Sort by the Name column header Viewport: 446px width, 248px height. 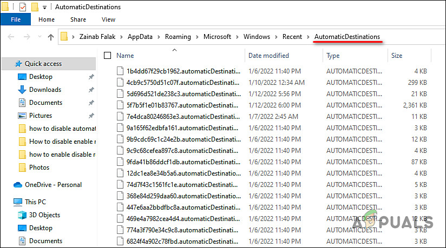pyautogui.click(x=125, y=56)
